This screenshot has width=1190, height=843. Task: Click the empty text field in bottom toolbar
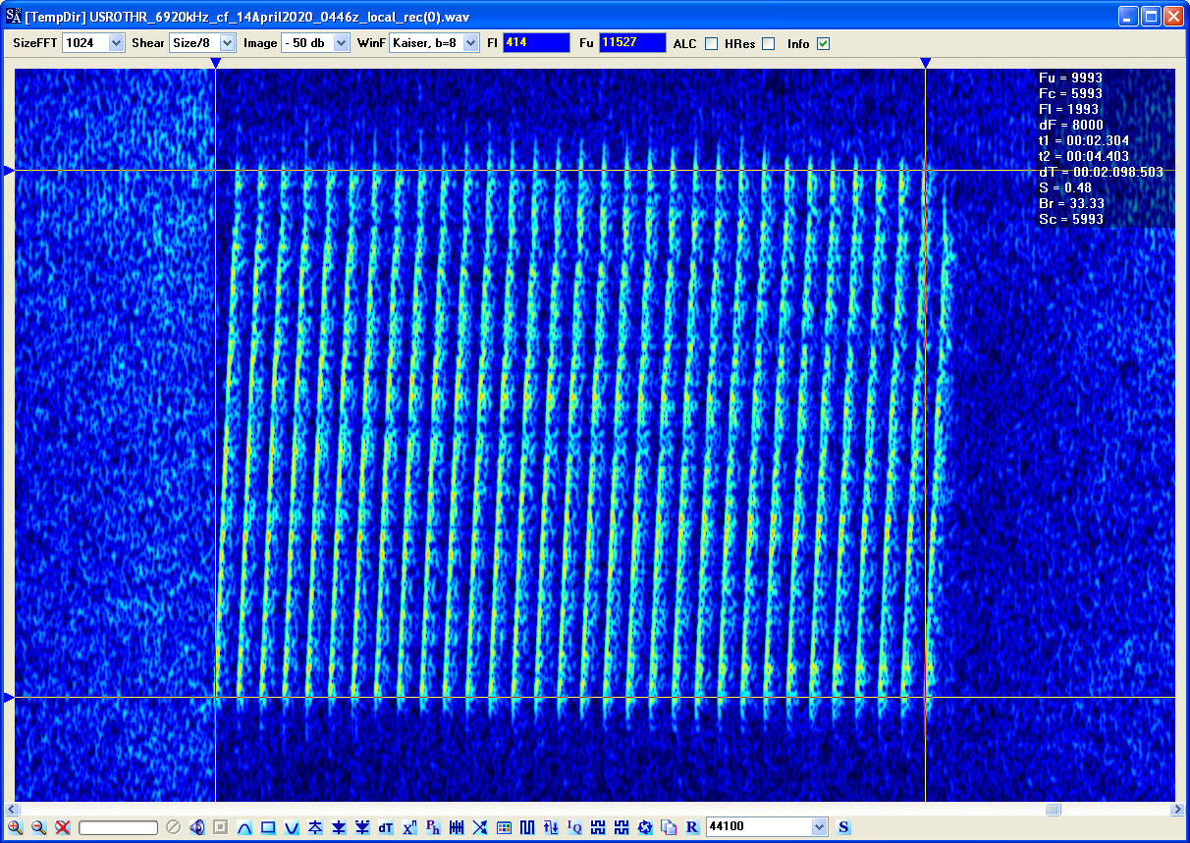(119, 827)
